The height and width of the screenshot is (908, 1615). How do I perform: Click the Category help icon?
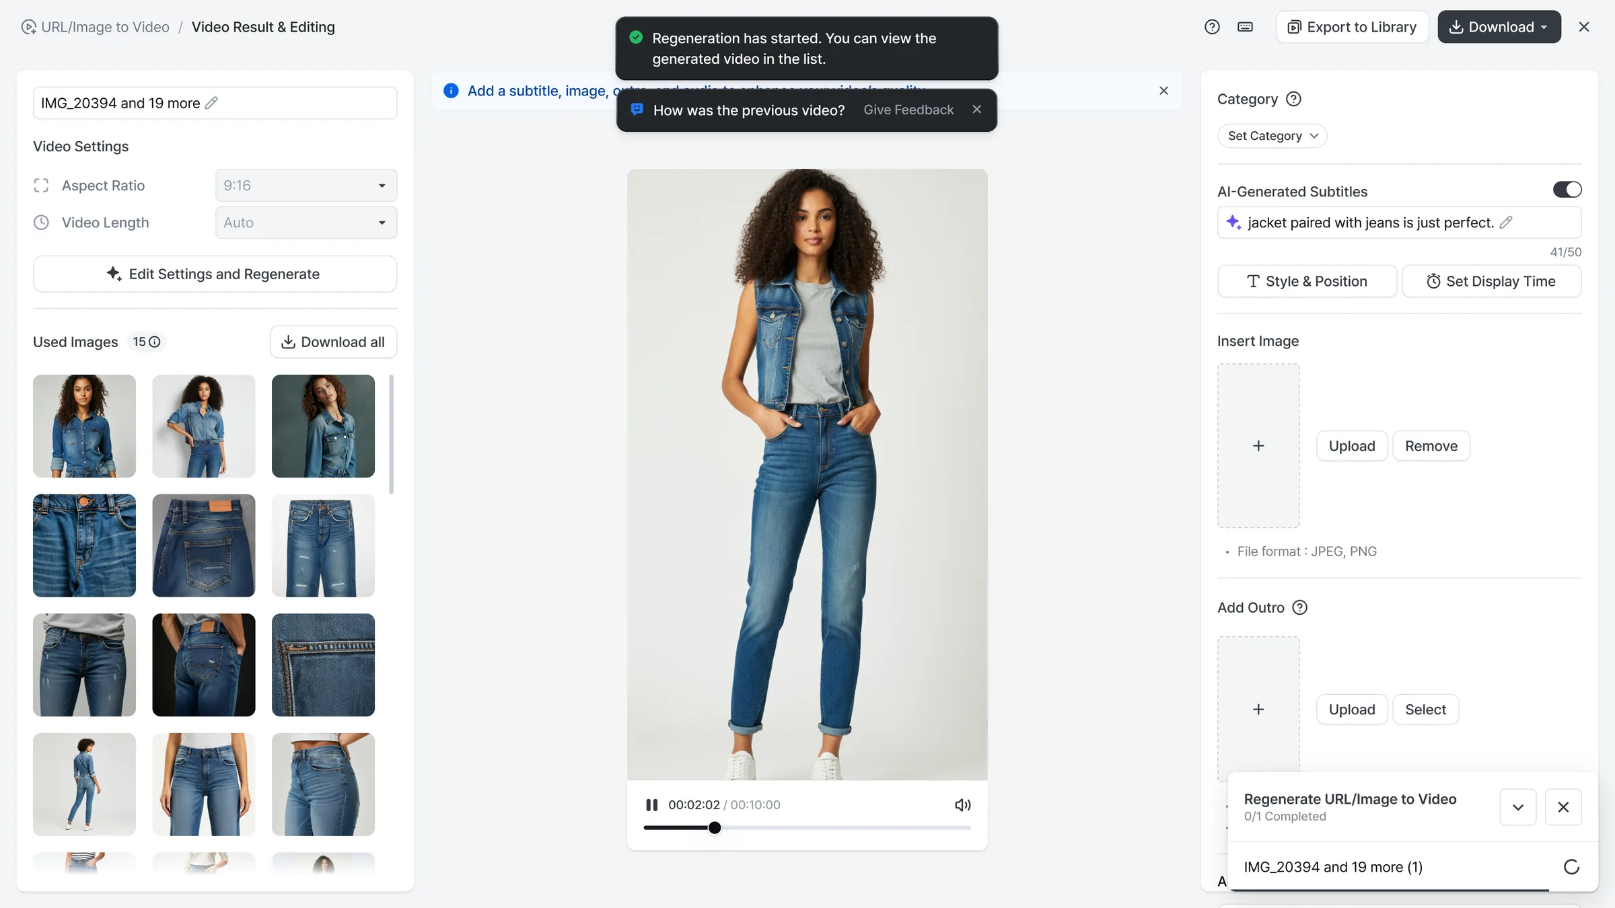(x=1293, y=99)
